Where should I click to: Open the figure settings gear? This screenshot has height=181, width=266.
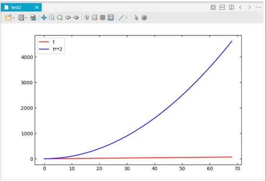(x=144, y=17)
